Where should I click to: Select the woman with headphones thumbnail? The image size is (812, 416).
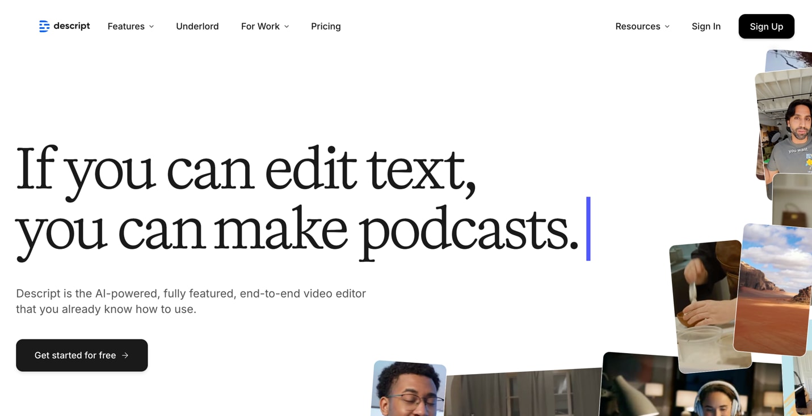point(692,387)
